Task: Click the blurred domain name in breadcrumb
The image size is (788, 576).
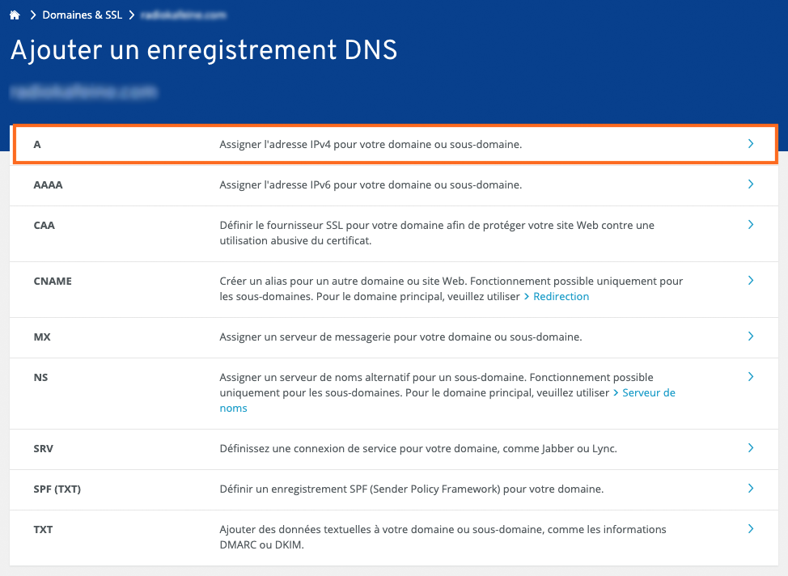Action: click(182, 15)
